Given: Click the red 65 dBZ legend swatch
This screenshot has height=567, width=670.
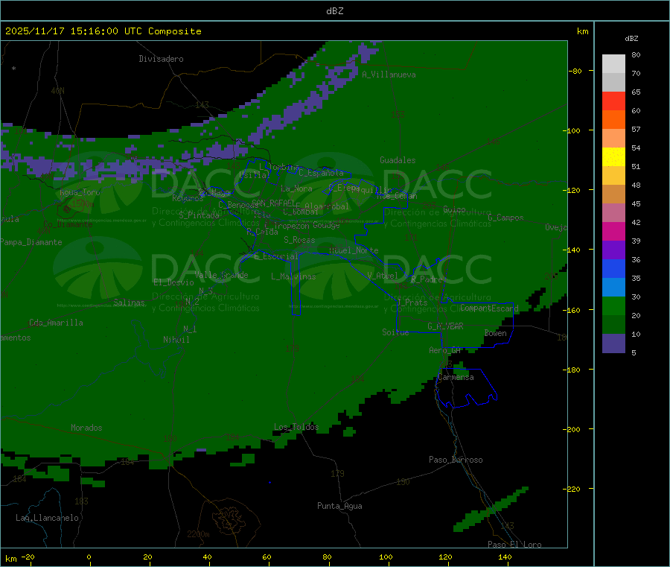Looking at the screenshot, I should coord(613,101).
